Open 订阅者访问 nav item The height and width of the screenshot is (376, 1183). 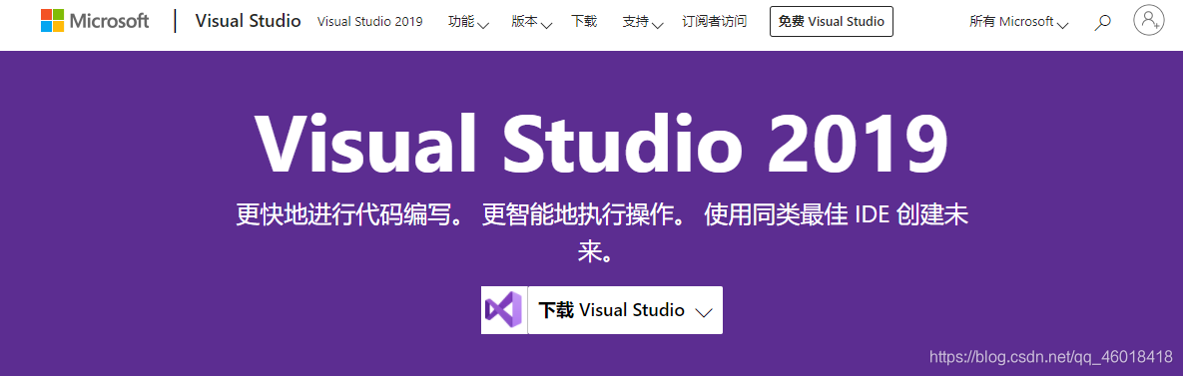tap(715, 21)
